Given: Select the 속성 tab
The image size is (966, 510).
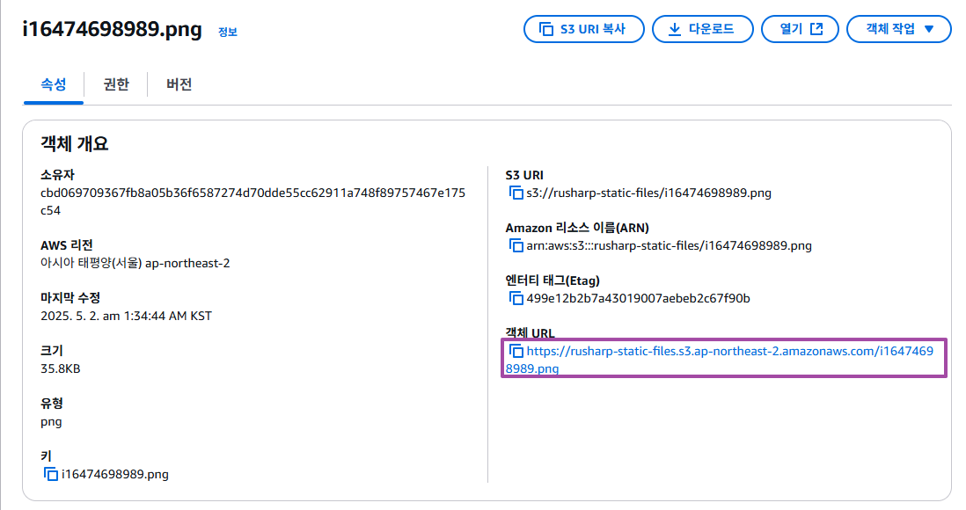Looking at the screenshot, I should (x=54, y=84).
